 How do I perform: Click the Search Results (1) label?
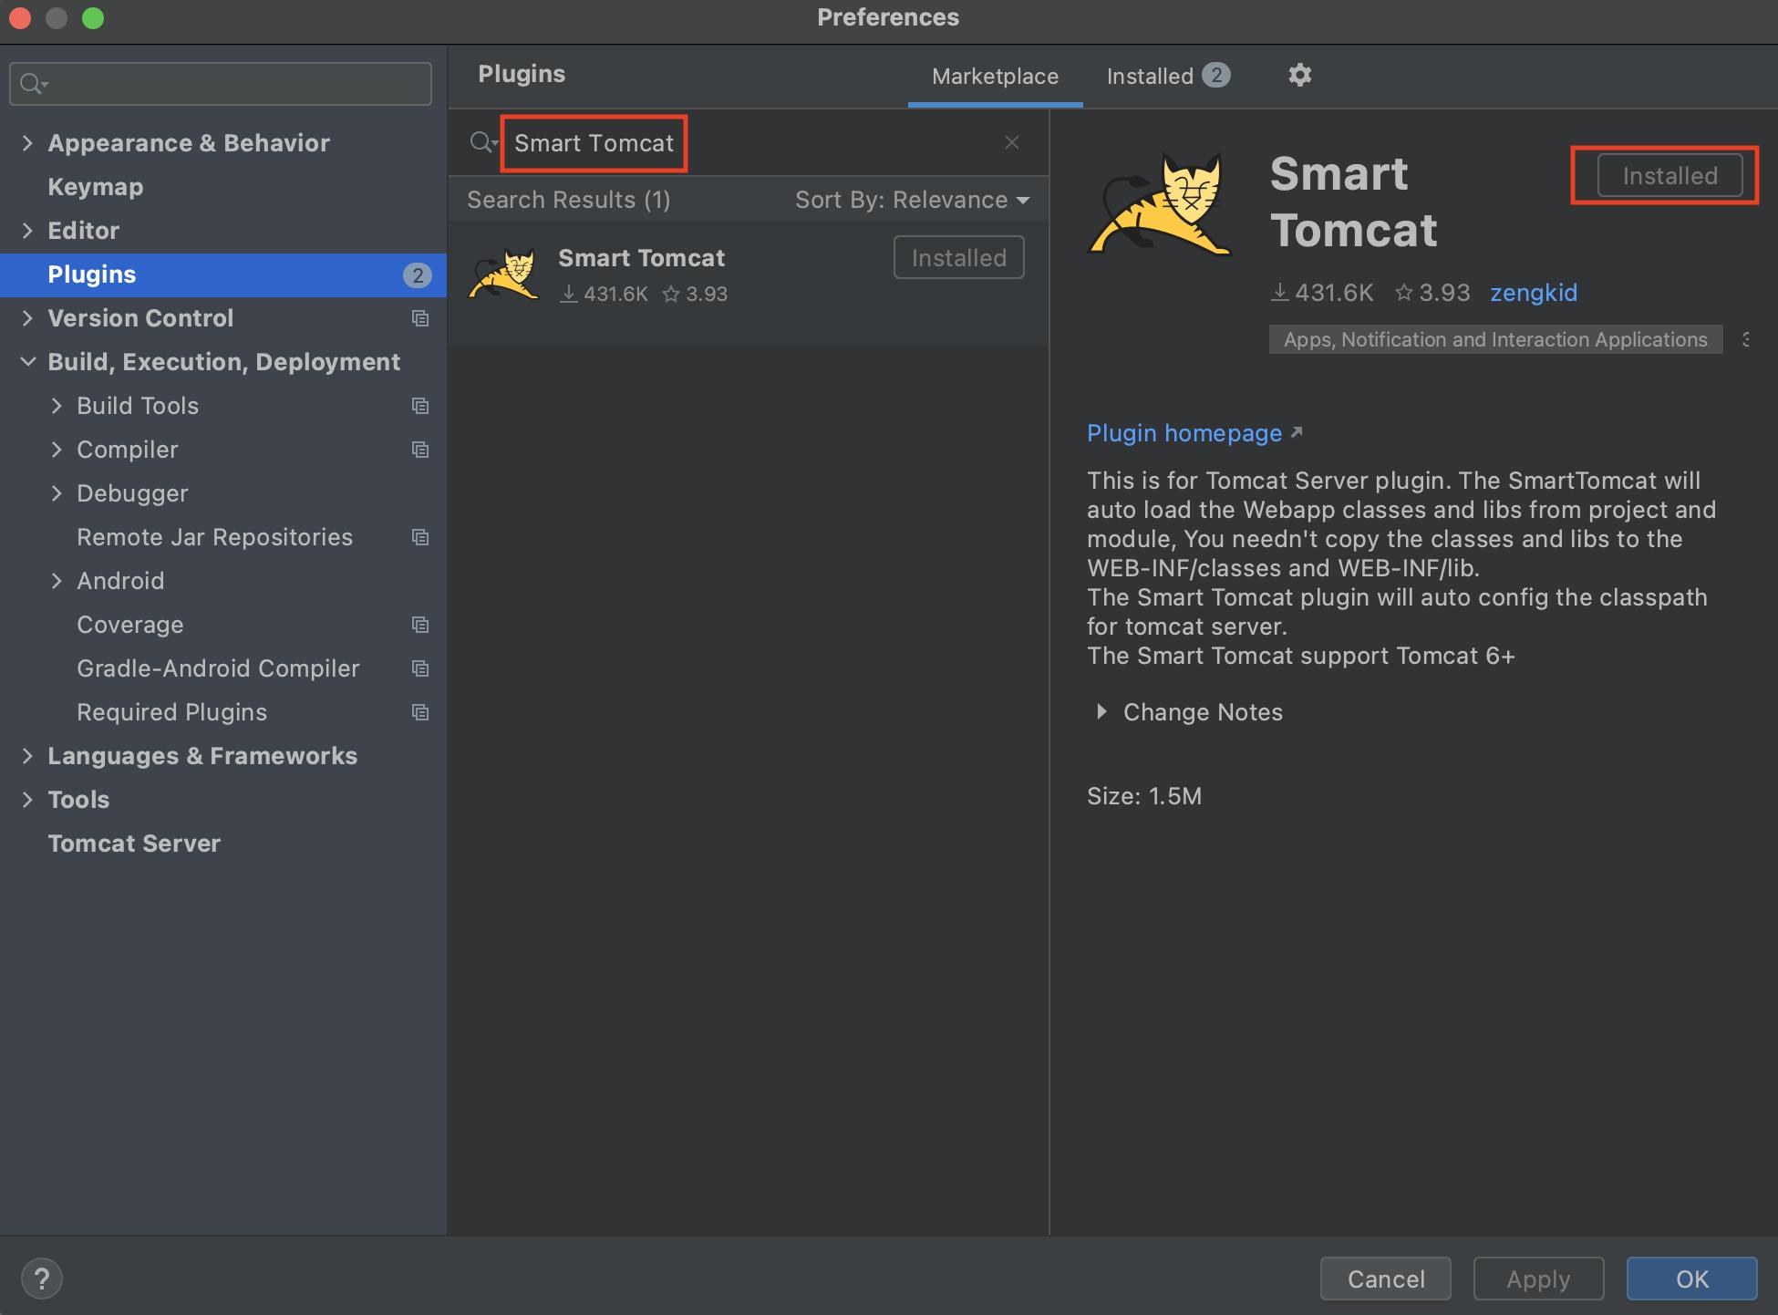click(x=569, y=200)
